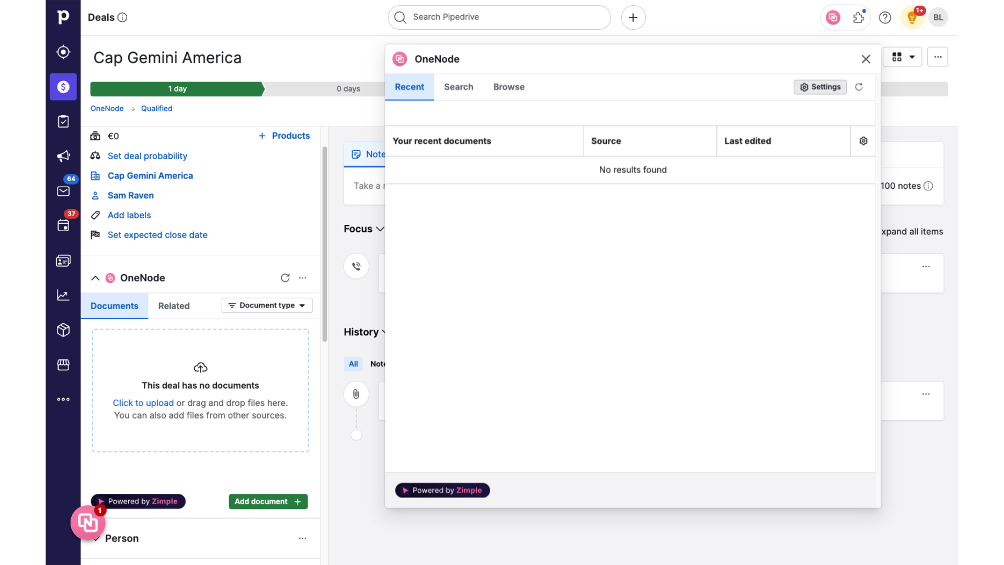Open OneNode Settings panel
This screenshot has width=1004, height=565.
coord(820,86)
